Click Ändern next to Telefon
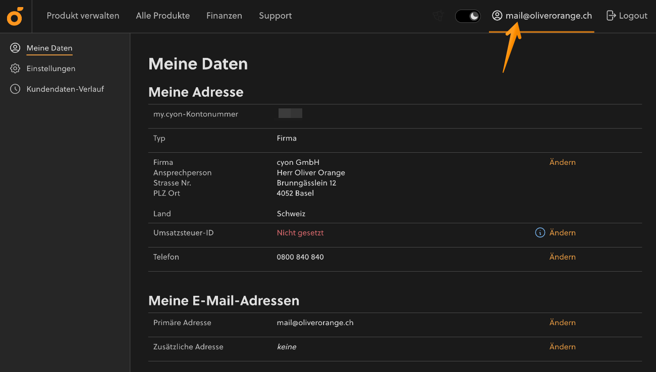The image size is (656, 372). tap(562, 257)
